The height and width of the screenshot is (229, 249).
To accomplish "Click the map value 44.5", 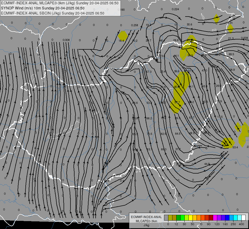I will click(x=207, y=164).
